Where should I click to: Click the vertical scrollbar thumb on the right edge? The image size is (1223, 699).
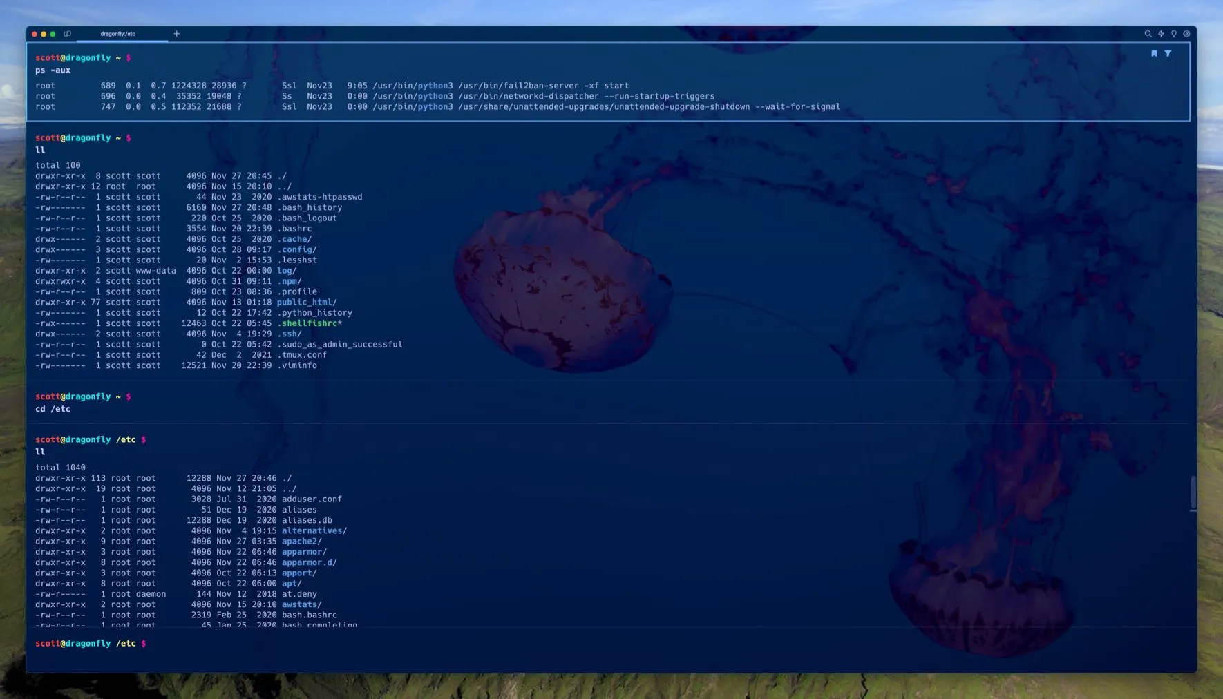[1193, 493]
